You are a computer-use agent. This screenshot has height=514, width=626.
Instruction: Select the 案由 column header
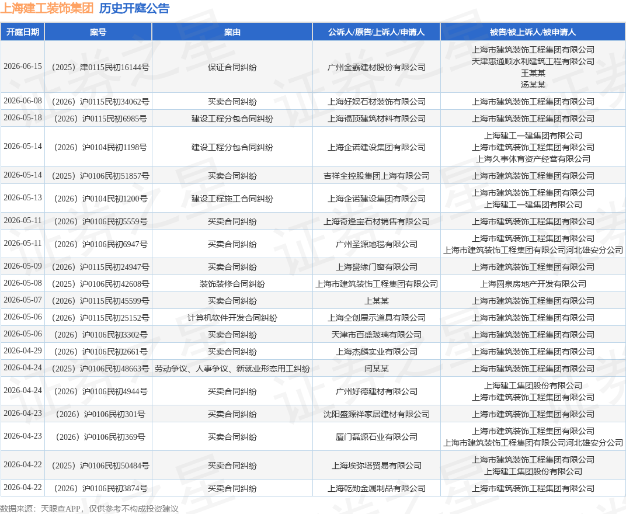point(232,32)
